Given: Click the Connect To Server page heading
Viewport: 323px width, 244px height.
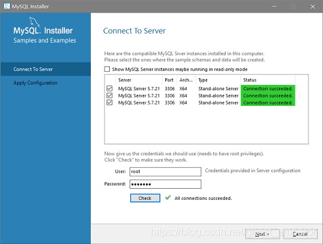Looking at the screenshot, I should tap(134, 31).
